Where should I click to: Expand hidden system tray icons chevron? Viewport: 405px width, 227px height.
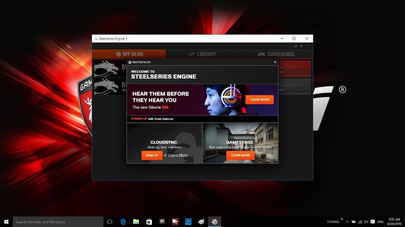coord(347,222)
